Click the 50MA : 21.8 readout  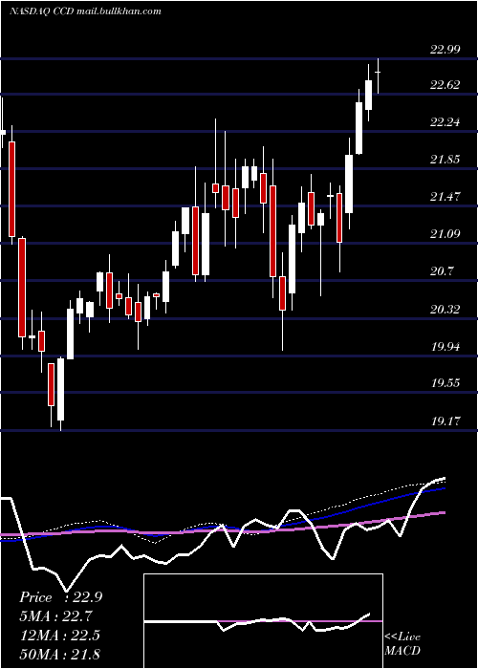tap(59, 654)
